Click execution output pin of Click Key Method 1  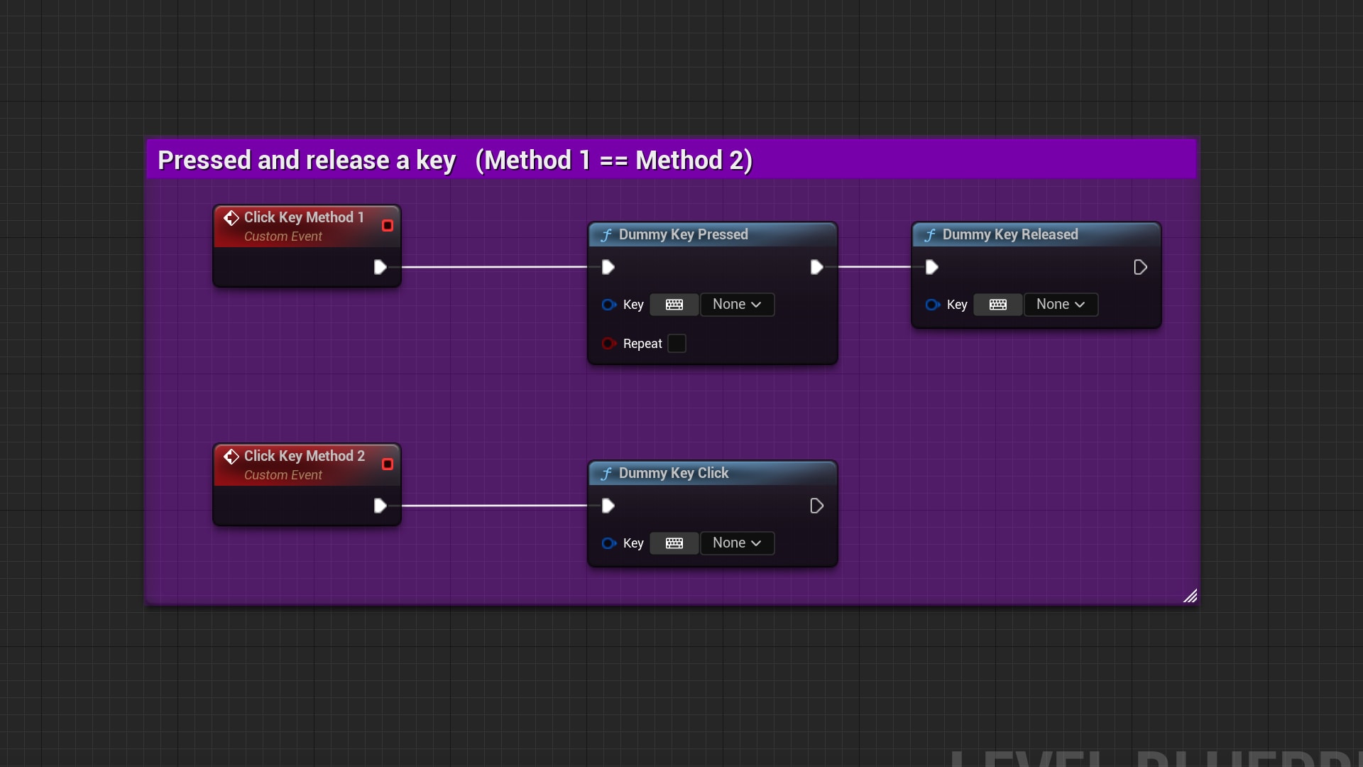coord(381,266)
